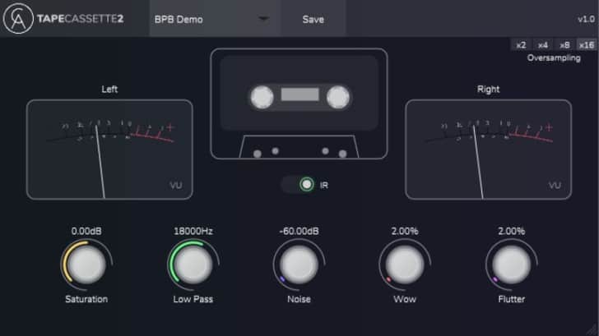The height and width of the screenshot is (336, 599).
Task: Click the TAPECASSETTE2 title text
Action: [81, 19]
